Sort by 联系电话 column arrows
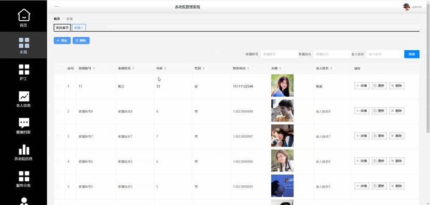This screenshot has height=205, width=430. point(248,68)
